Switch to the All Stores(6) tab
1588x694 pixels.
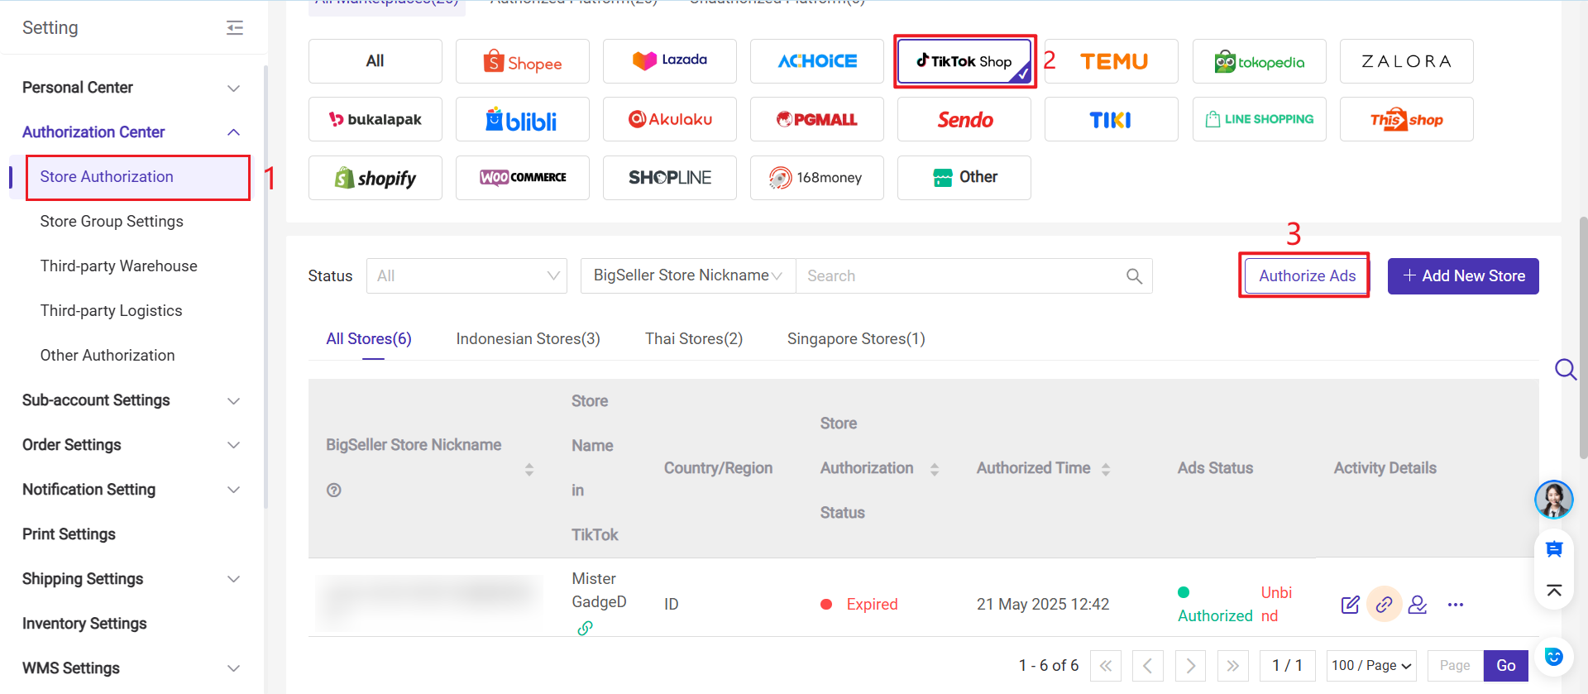point(369,339)
